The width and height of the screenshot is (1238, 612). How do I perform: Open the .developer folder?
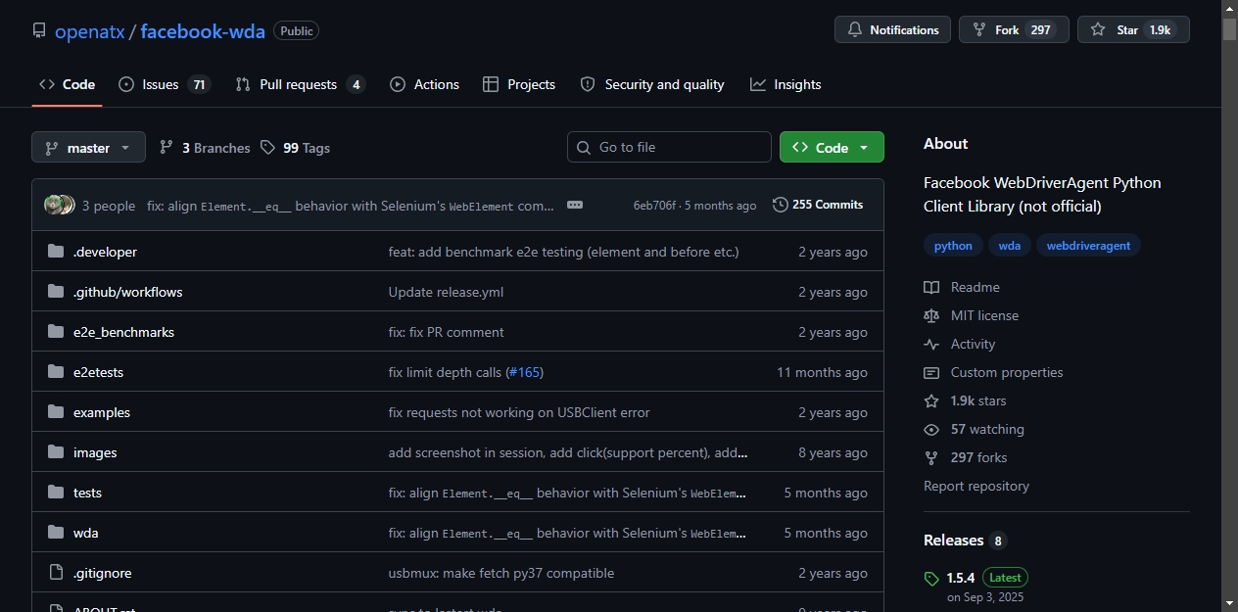[105, 252]
